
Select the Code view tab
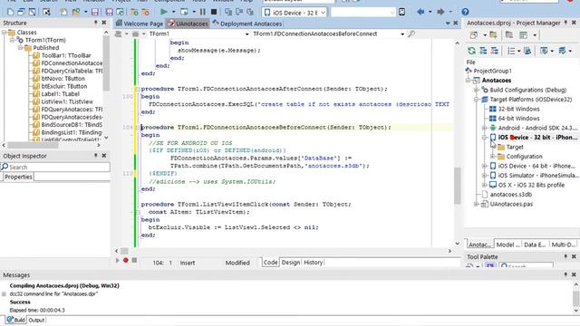tap(270, 263)
